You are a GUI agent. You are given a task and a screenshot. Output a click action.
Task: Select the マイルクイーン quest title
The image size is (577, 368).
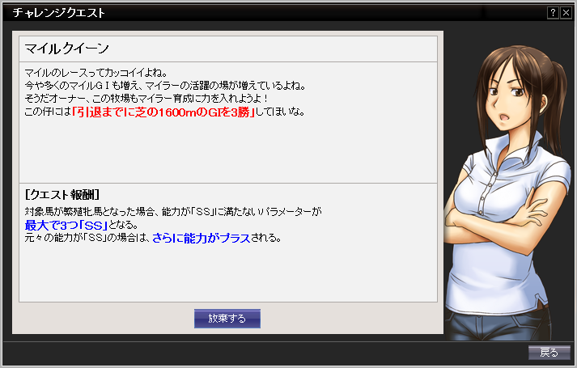point(66,49)
